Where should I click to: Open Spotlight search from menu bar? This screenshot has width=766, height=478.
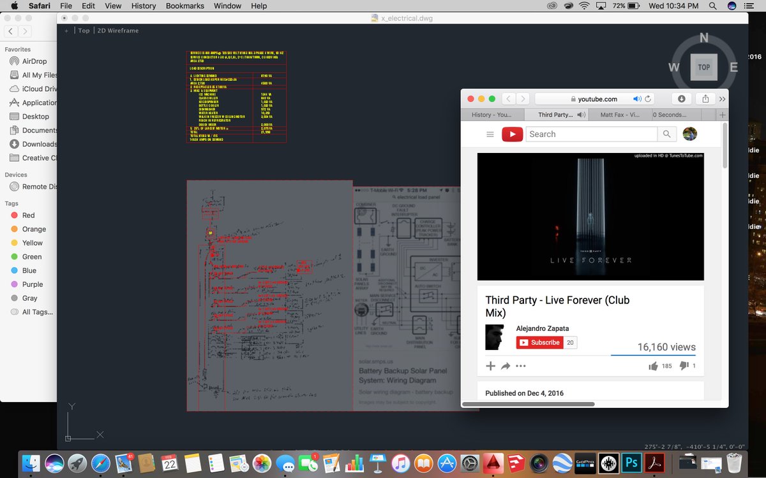712,6
